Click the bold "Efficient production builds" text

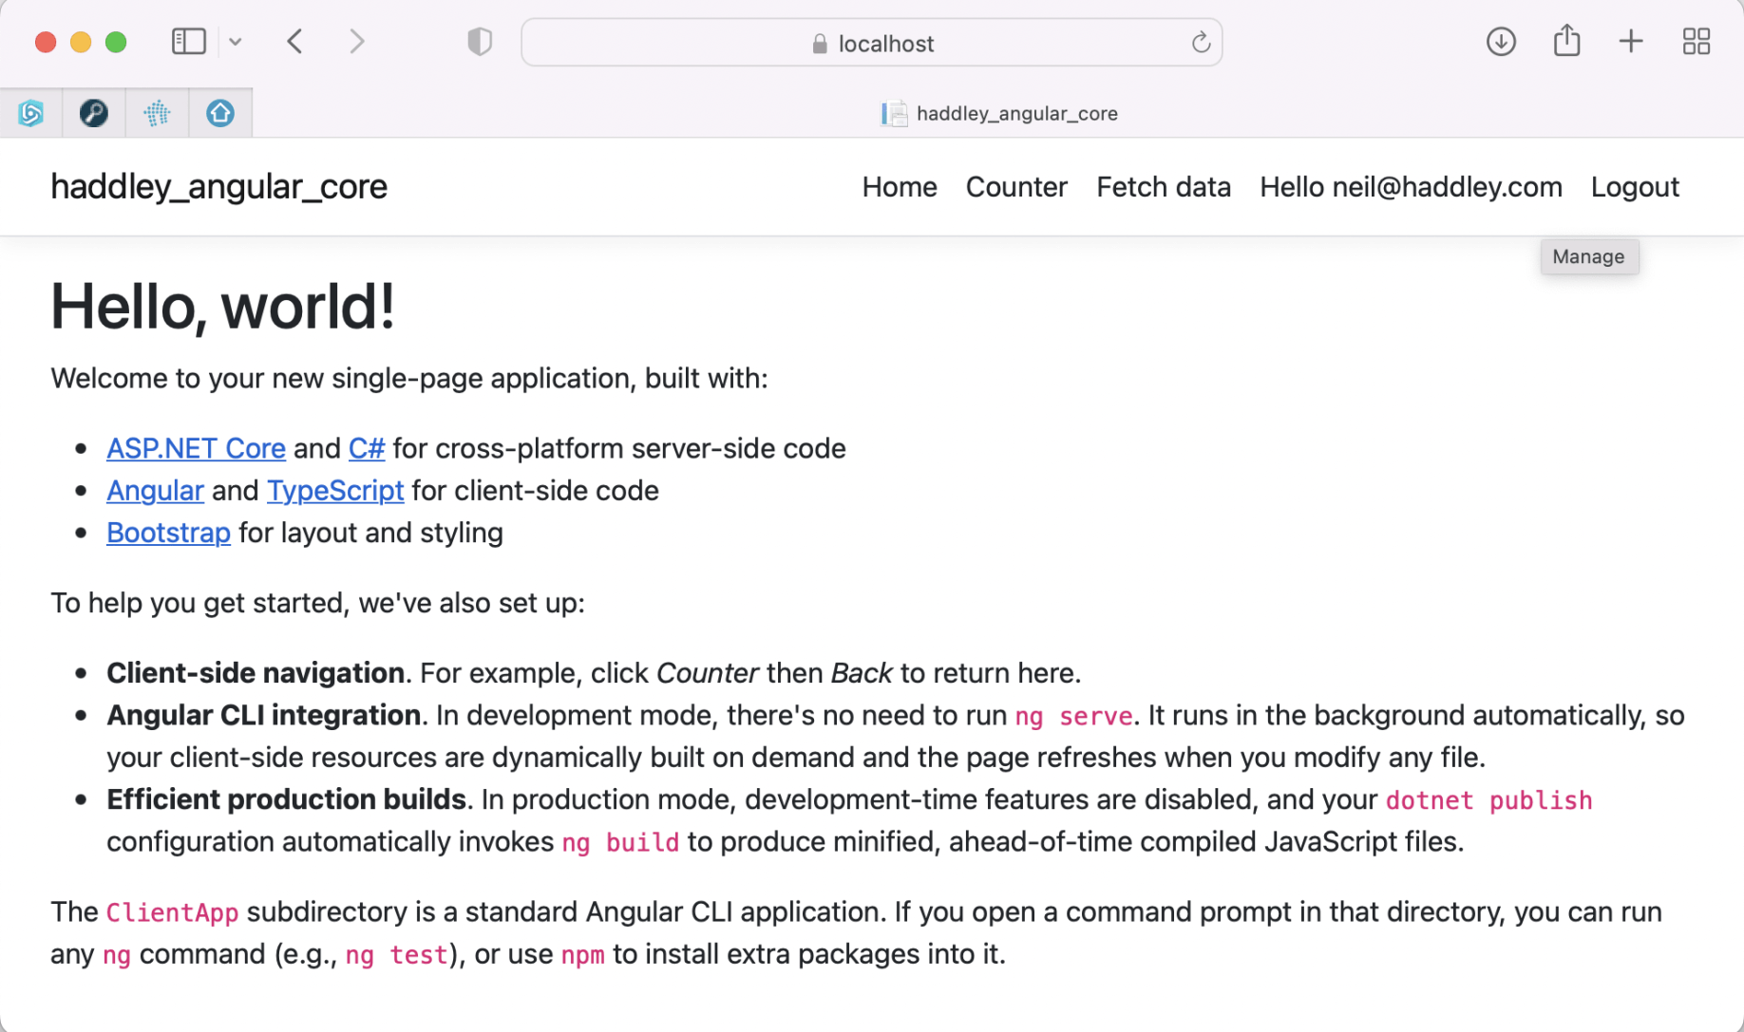286,799
